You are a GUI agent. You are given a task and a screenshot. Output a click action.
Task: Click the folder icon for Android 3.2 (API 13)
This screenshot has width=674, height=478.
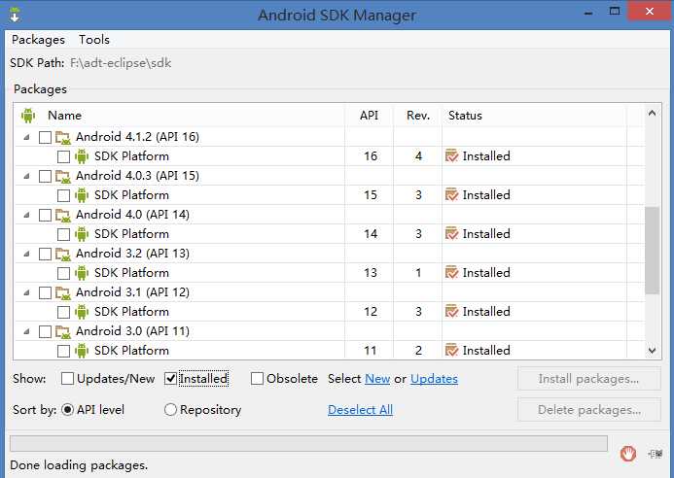(x=63, y=254)
